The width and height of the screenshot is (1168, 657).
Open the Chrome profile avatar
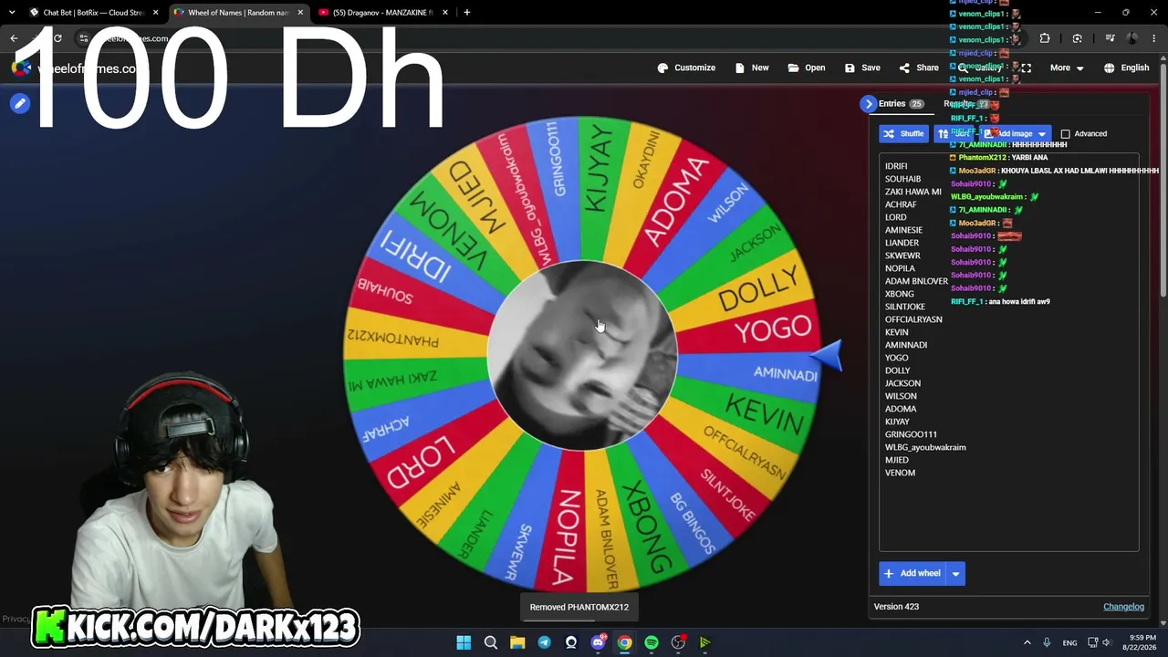pos(1132,38)
